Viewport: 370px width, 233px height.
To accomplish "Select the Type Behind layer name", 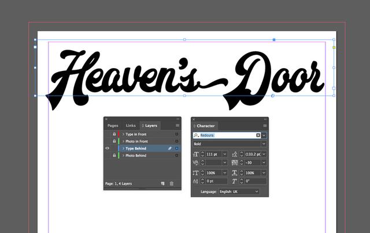I will pyautogui.click(x=136, y=148).
